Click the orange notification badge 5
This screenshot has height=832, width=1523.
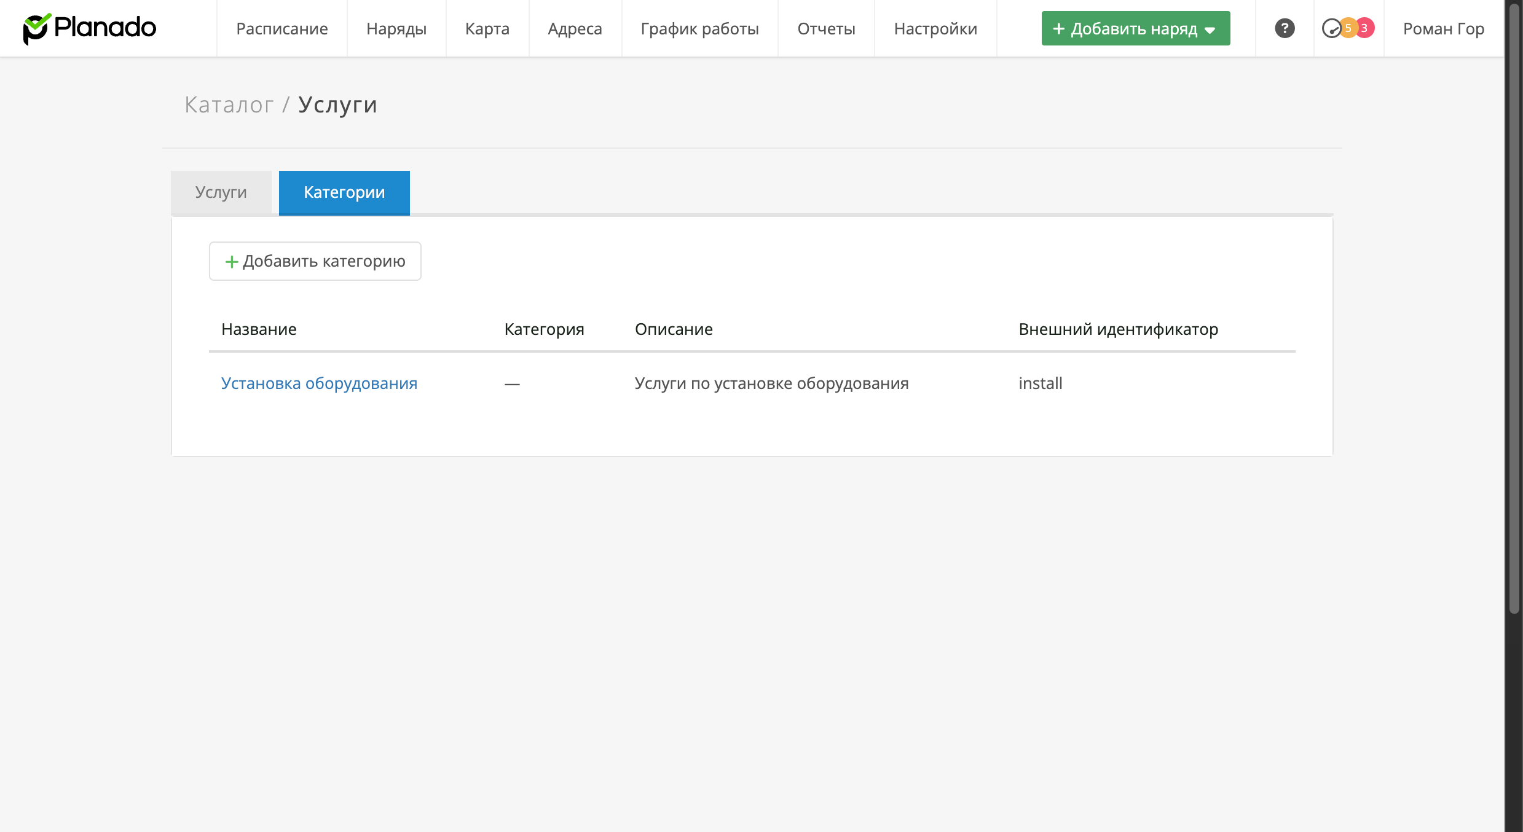pyautogui.click(x=1348, y=28)
